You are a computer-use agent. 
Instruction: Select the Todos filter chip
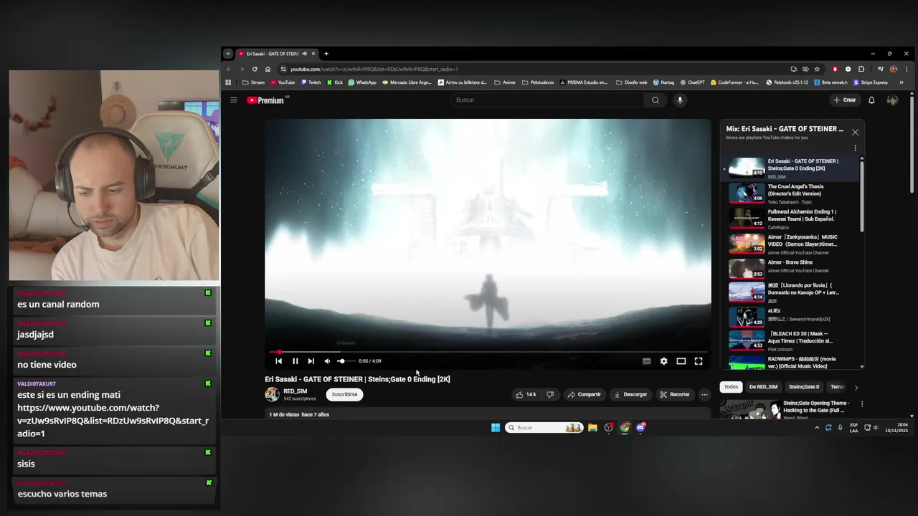pyautogui.click(x=731, y=387)
